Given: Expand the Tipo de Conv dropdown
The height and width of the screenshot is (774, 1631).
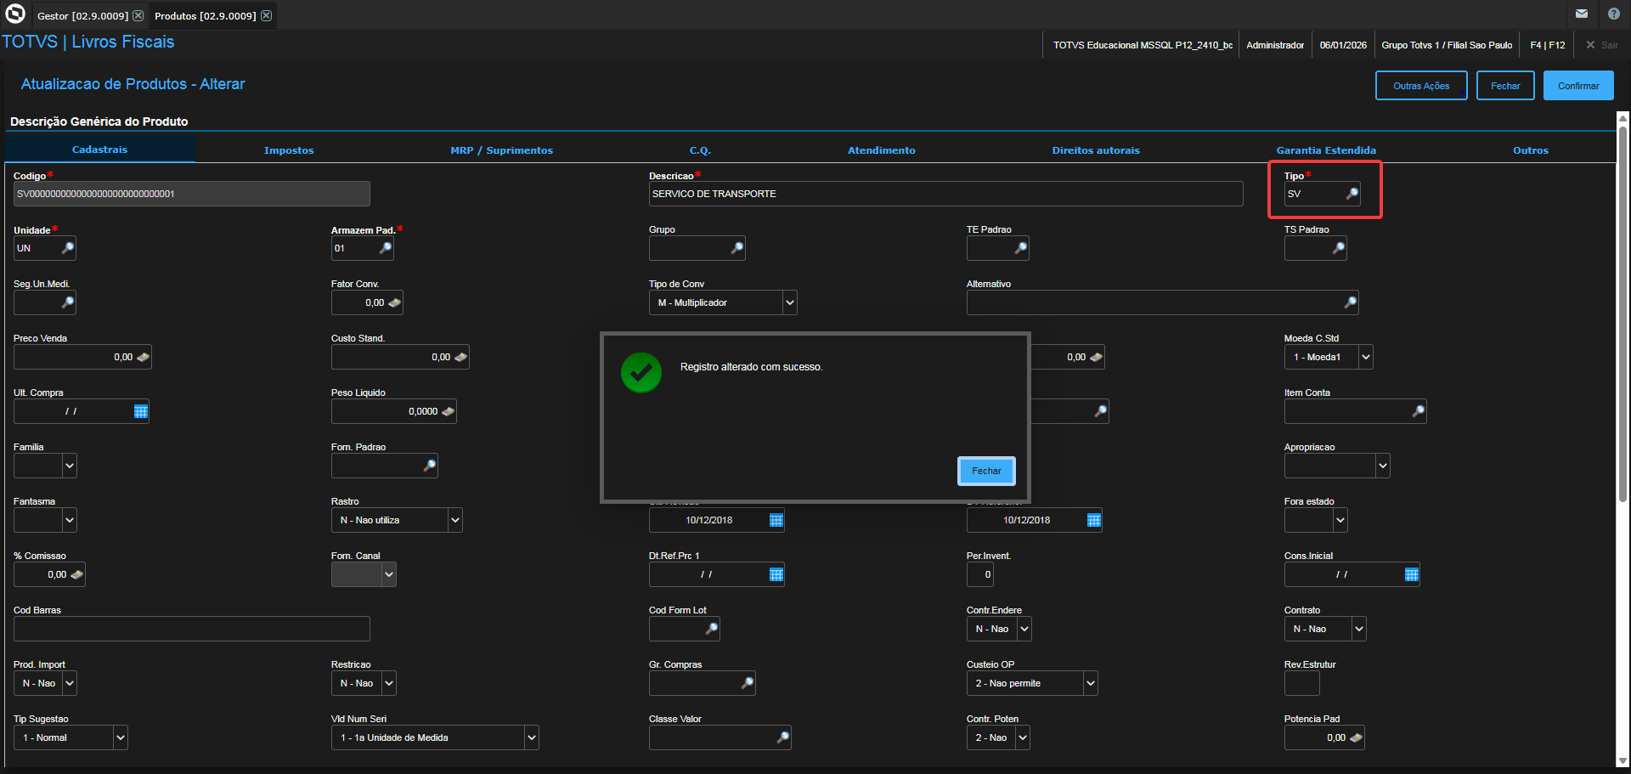Looking at the screenshot, I should [790, 302].
